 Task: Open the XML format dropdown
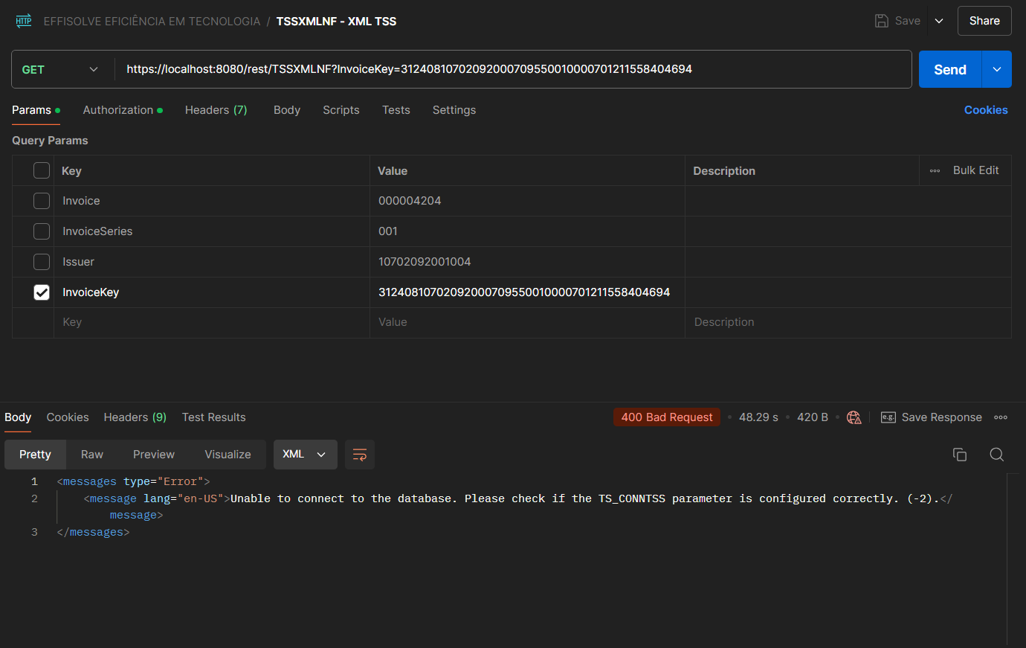(305, 455)
